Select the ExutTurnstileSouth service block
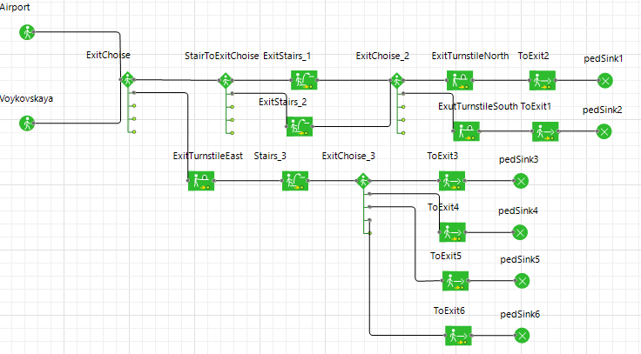The height and width of the screenshot is (354, 641). [467, 131]
